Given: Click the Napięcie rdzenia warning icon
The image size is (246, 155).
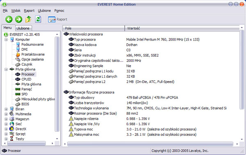Looking at the screenshot, I should click(x=71, y=119).
